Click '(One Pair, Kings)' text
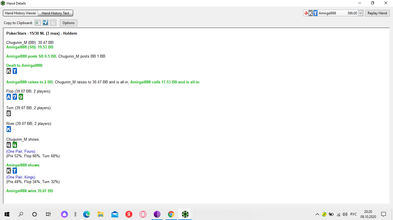Screen dimensions: 393x220 [21, 177]
